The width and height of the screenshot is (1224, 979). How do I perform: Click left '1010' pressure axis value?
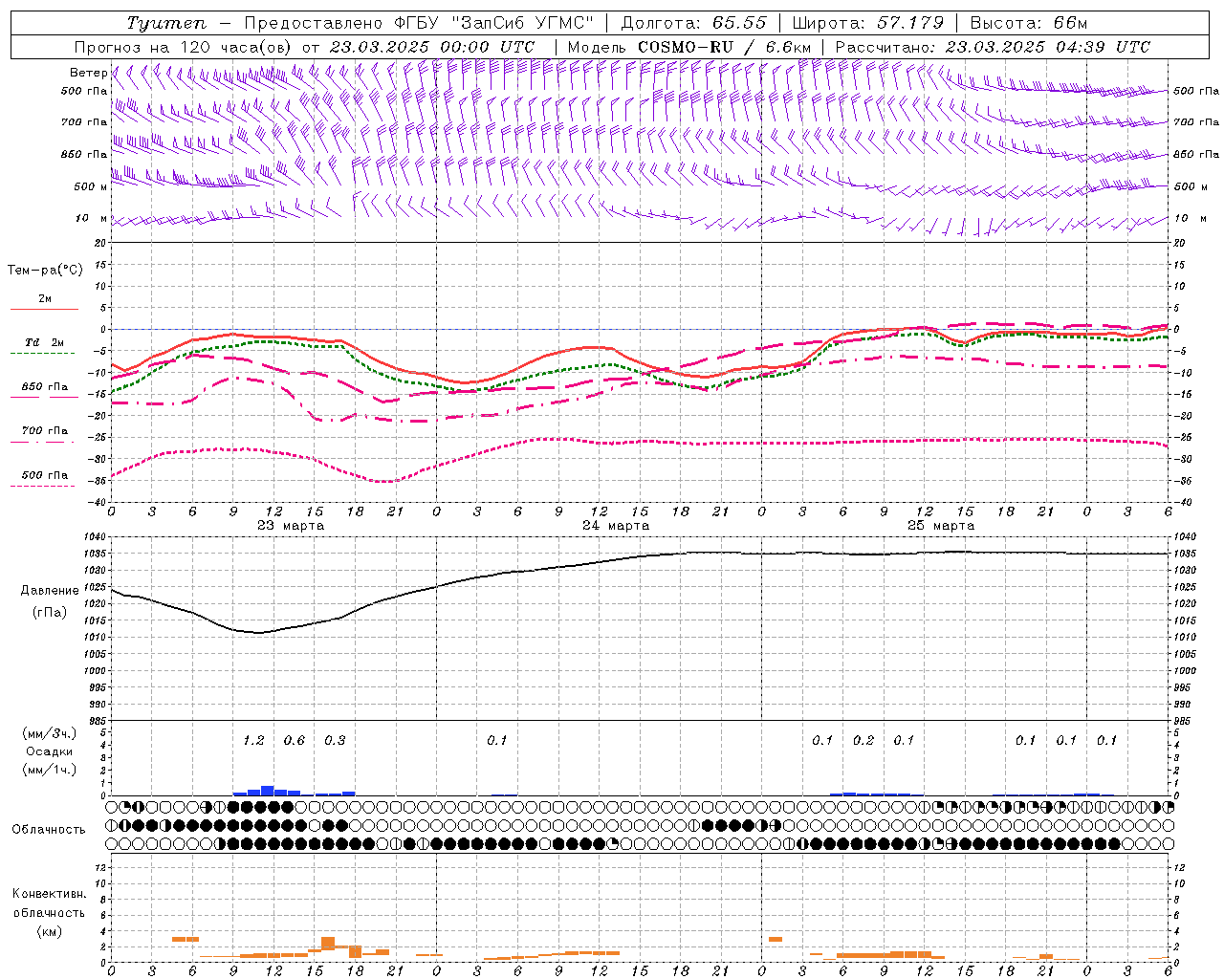point(96,637)
